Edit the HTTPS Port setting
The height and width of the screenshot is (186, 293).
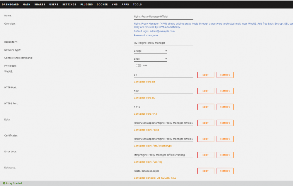click(x=206, y=107)
